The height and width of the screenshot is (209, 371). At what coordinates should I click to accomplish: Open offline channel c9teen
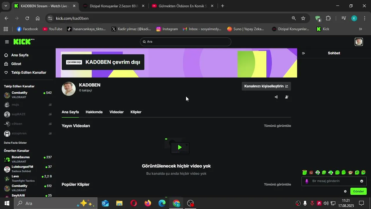[28, 124]
